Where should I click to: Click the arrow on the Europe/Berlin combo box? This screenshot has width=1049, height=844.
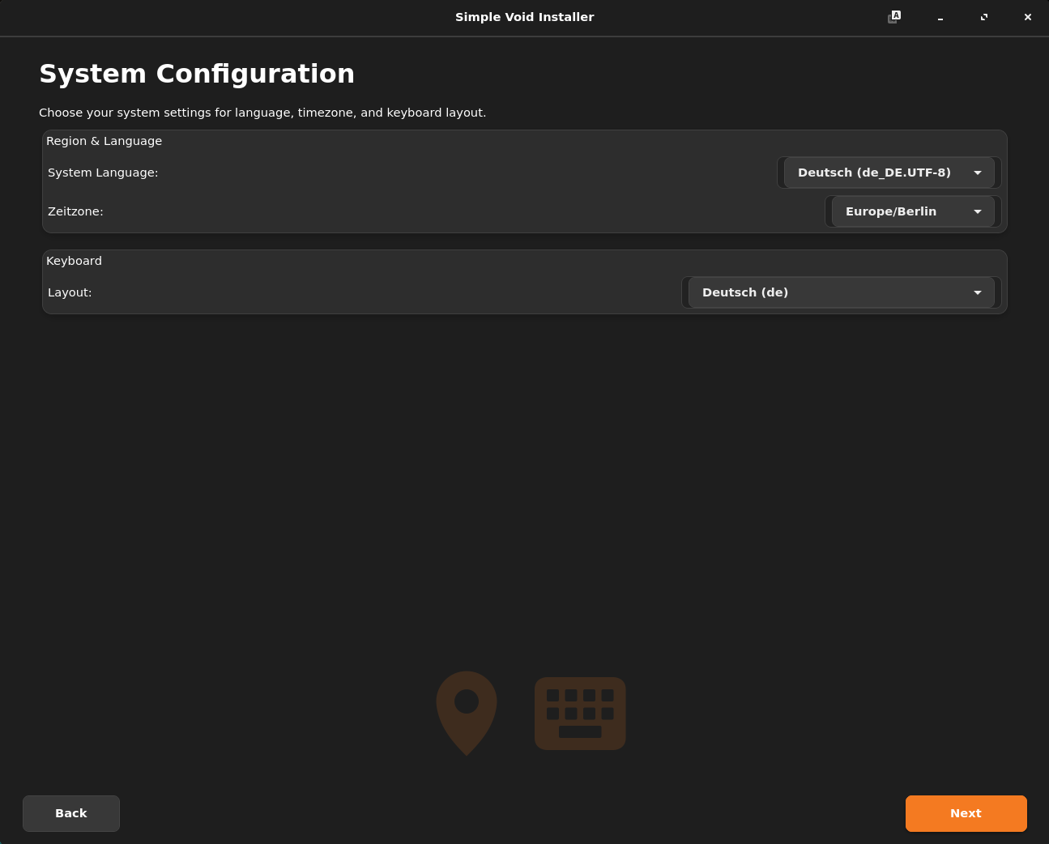click(978, 211)
